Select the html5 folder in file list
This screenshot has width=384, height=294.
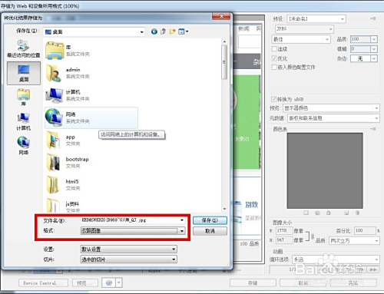63,185
